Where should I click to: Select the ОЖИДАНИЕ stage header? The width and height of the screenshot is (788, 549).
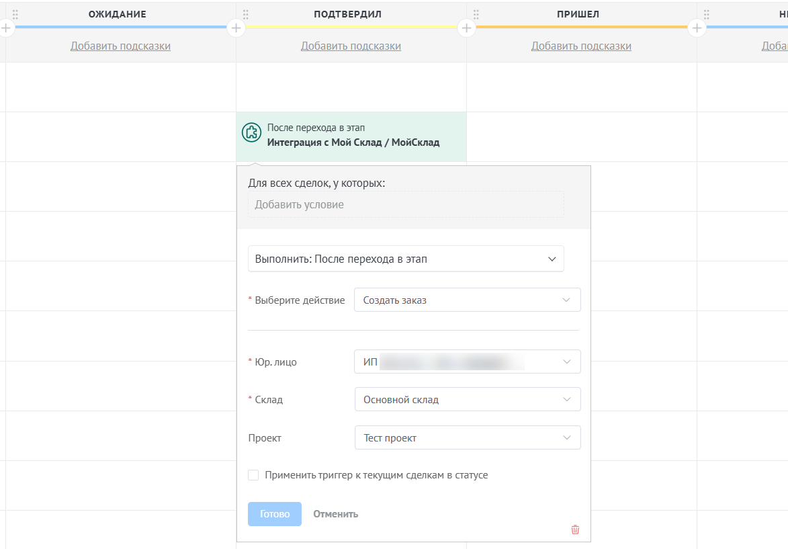118,14
